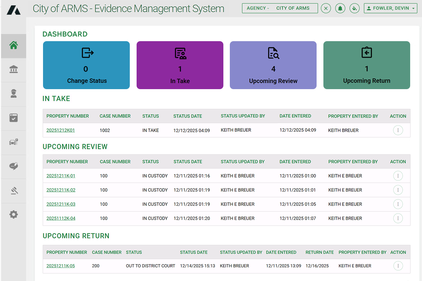Click the In Take card showing count 1

180,65
